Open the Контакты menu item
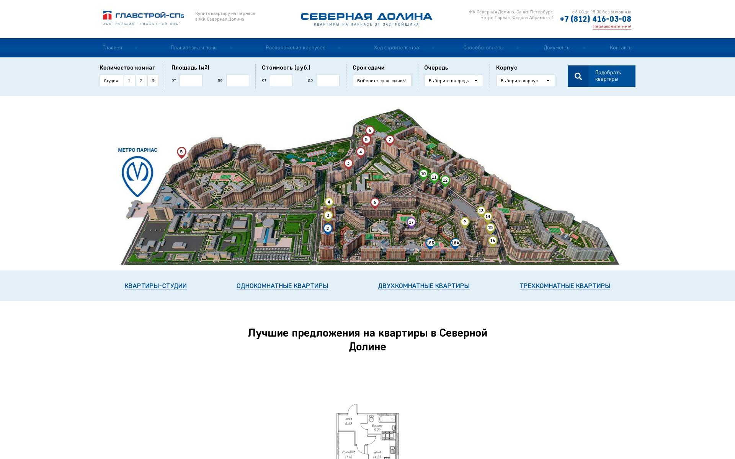This screenshot has height=459, width=735. pyautogui.click(x=621, y=48)
